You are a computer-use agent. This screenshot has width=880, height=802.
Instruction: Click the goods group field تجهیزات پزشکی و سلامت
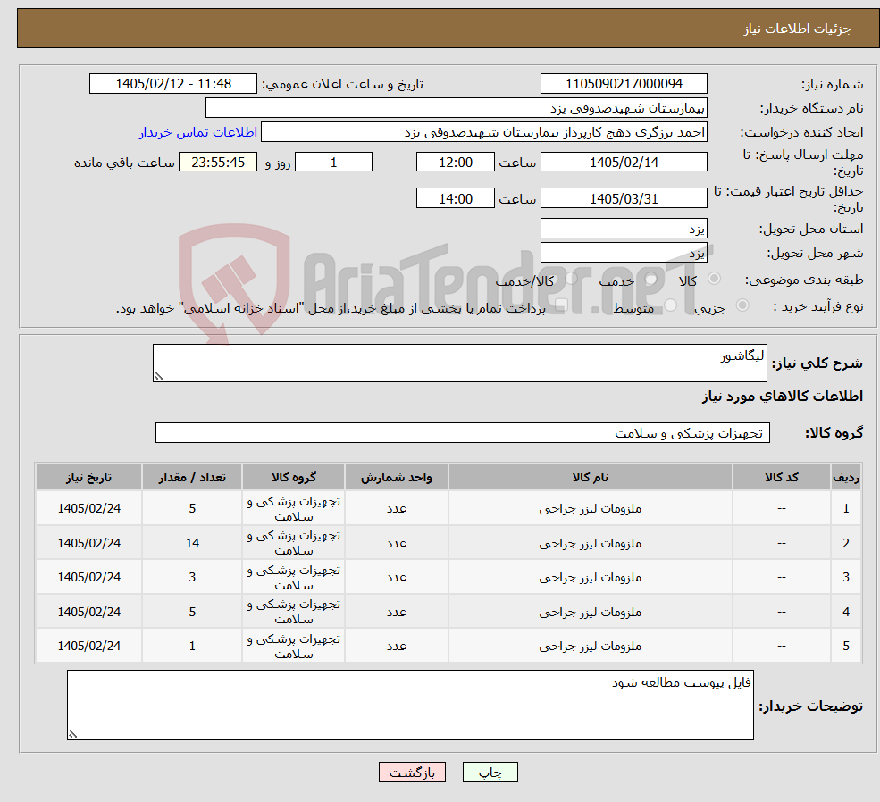point(463,433)
